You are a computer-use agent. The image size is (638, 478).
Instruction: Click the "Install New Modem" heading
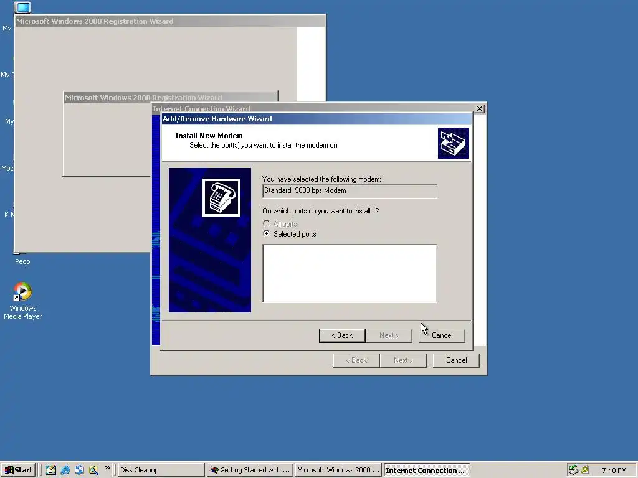(209, 136)
